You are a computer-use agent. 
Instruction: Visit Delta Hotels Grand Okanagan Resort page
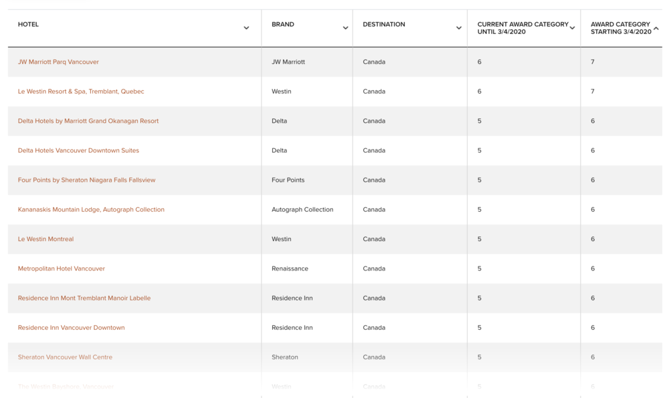[x=88, y=121]
